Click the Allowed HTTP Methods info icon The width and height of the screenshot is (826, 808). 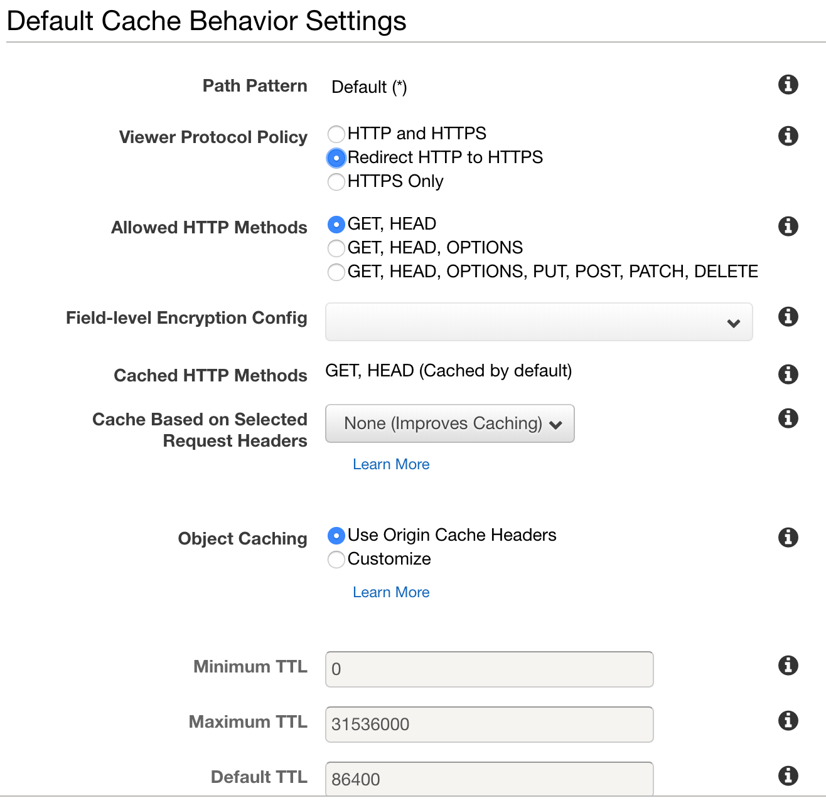coord(788,226)
